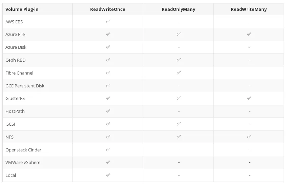
Task: Click the Volume Plug-in column header
Action: coord(22,9)
